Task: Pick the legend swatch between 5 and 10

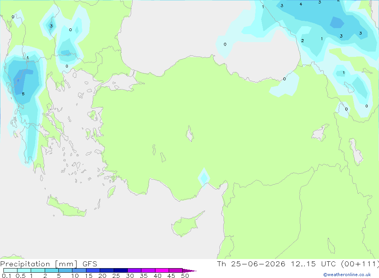Action: click(65, 270)
